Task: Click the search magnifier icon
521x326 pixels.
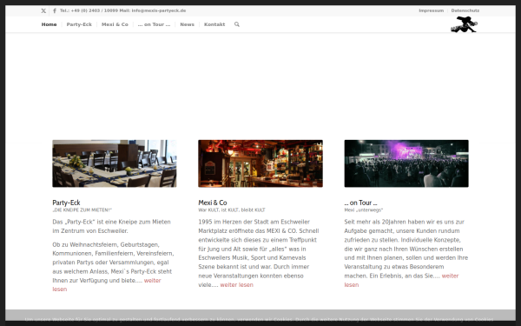Action: (x=236, y=24)
